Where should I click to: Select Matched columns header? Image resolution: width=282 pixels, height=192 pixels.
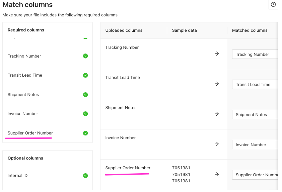250,30
